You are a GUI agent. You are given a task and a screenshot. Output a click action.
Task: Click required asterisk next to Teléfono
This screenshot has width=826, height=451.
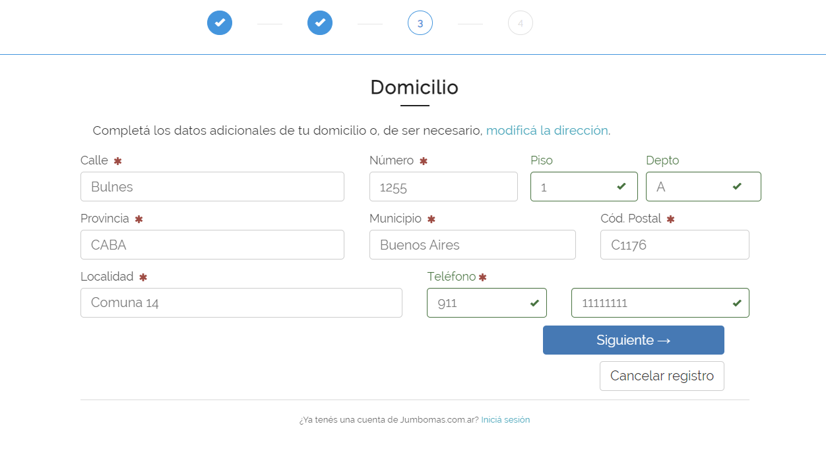482,277
